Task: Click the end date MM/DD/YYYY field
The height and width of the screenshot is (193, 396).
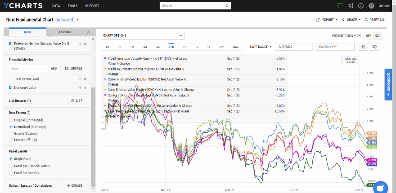Action: coord(336,47)
